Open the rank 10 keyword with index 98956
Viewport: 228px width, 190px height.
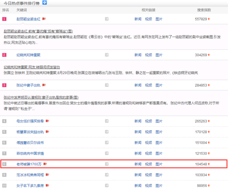30,186
